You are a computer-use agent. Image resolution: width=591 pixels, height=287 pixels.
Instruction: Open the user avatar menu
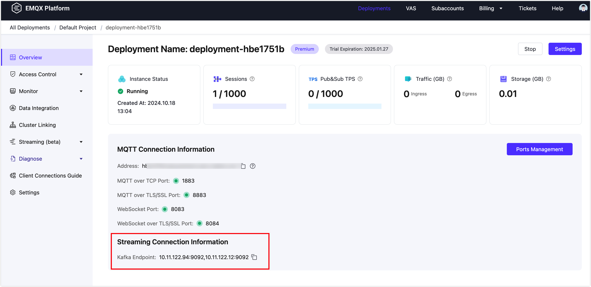(583, 8)
